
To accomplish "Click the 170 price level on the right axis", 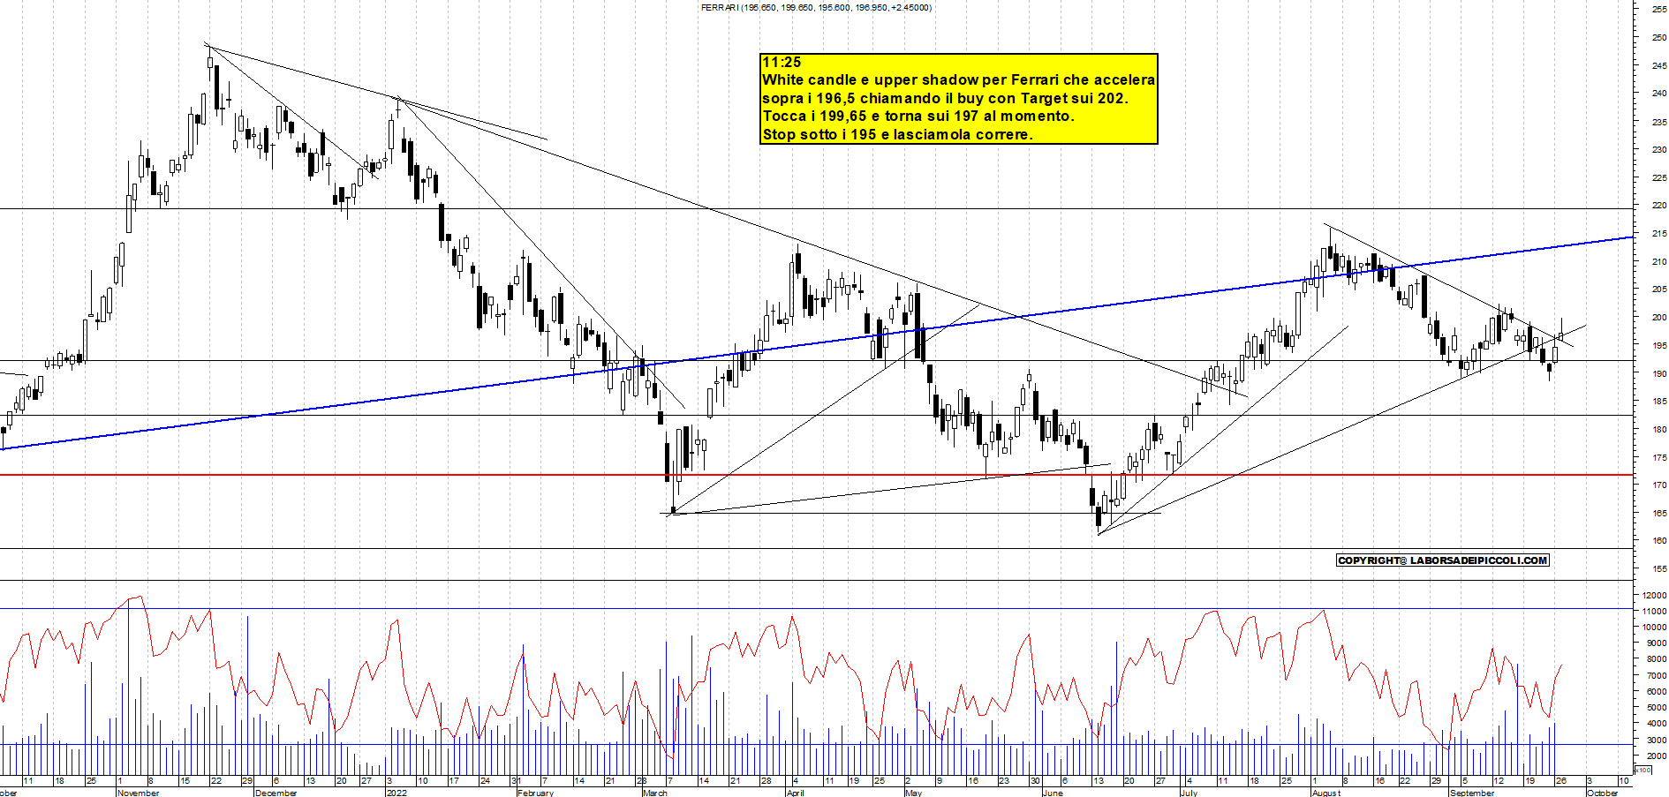I will [x=1658, y=485].
